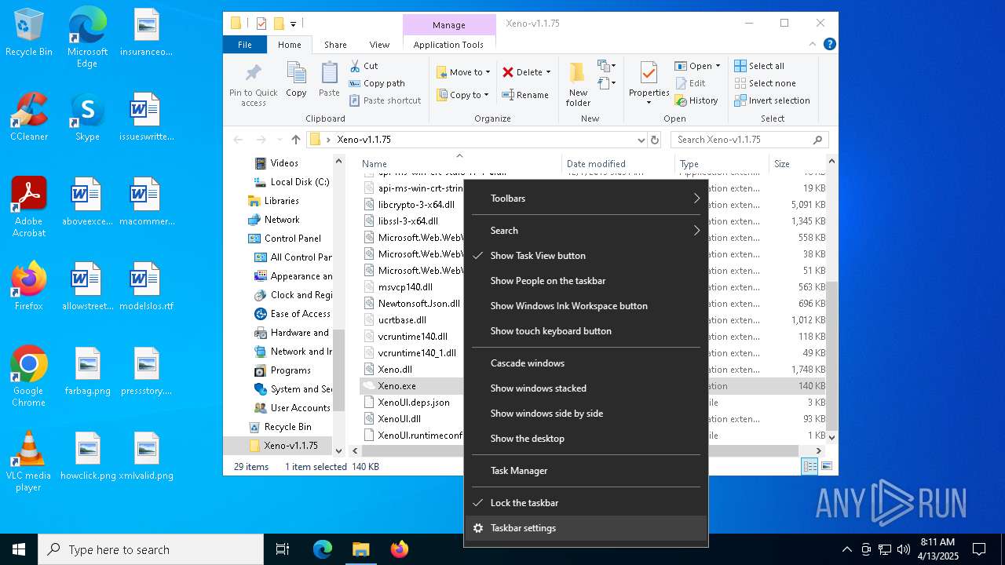
Task: Choose Show windows side by side
Action: point(586,414)
